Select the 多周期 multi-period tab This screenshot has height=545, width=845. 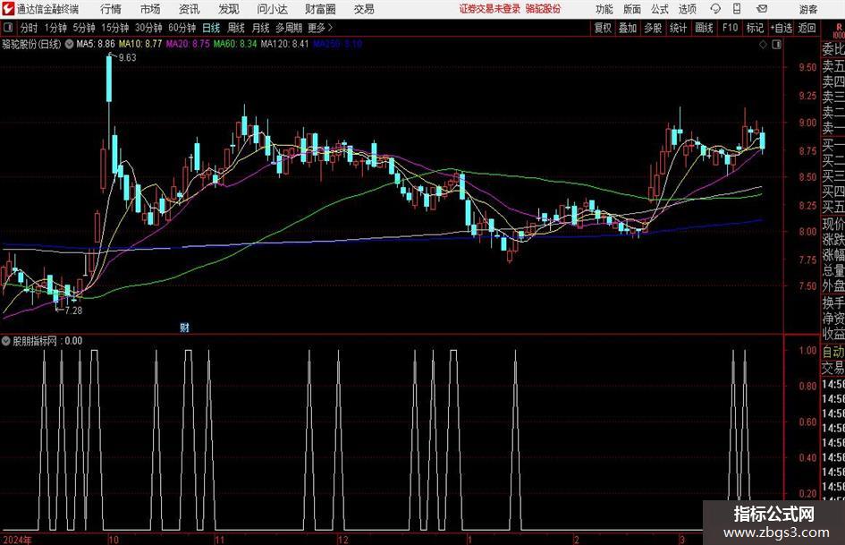click(x=289, y=28)
